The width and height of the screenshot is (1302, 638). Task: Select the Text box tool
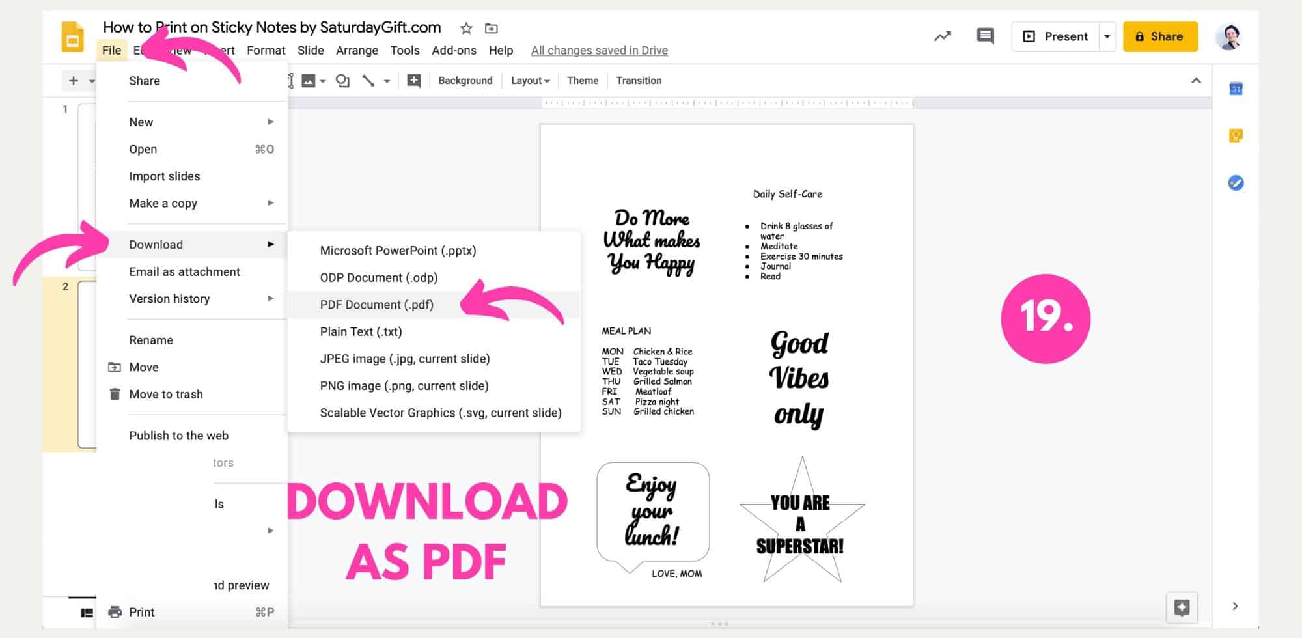pos(290,80)
